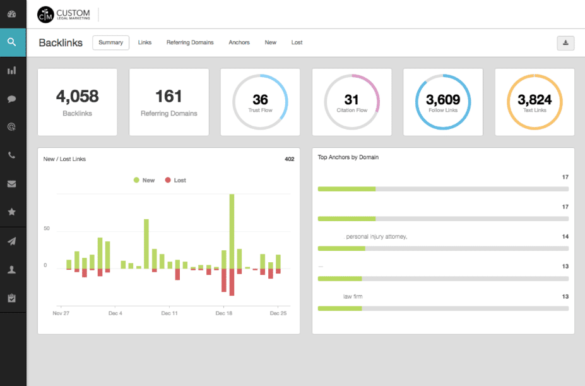Click the envelope email icon in sidebar
Screen dimensions: 585x386
pyautogui.click(x=13, y=183)
